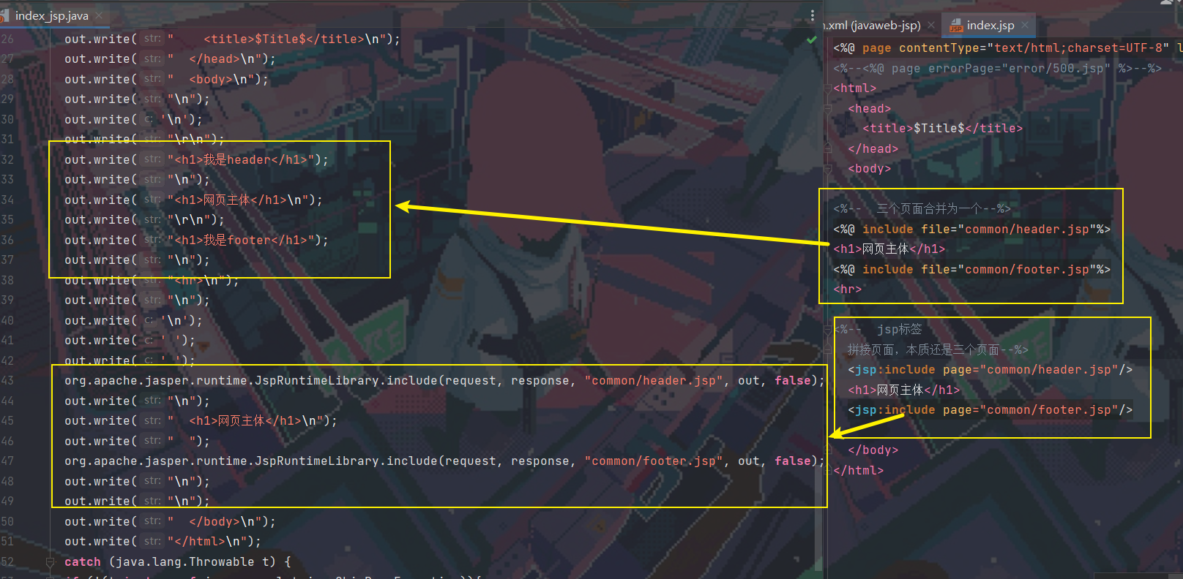Click fold marker beside </head> closing tag

coord(829,149)
